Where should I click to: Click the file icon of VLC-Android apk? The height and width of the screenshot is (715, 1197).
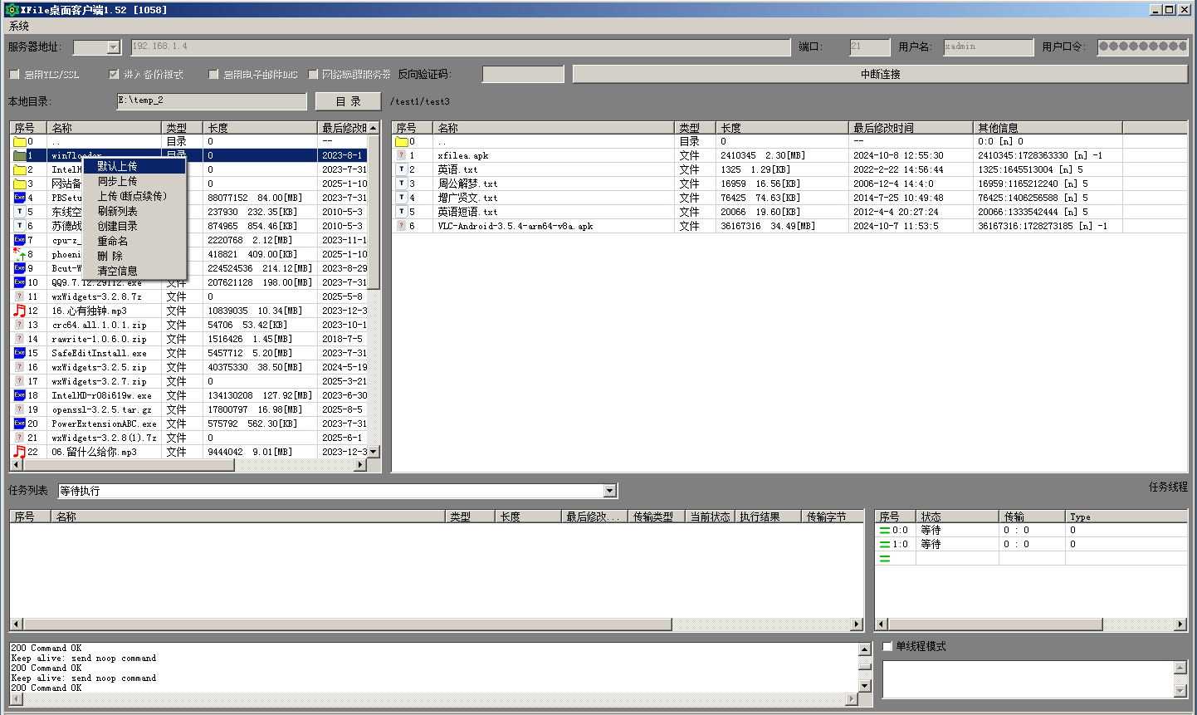pyautogui.click(x=402, y=226)
